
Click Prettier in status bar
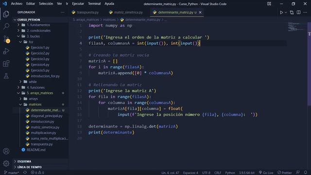pyautogui.click(x=285, y=173)
